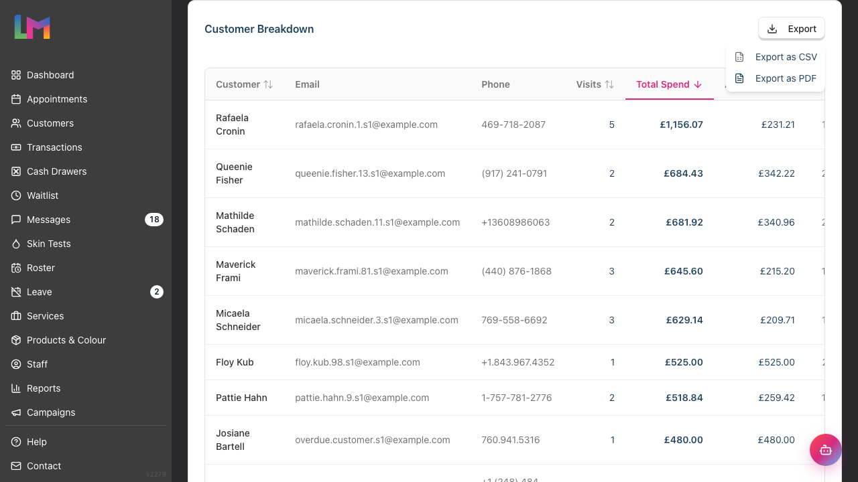Image resolution: width=858 pixels, height=482 pixels.
Task: Open the Export dropdown button
Action: (x=792, y=29)
